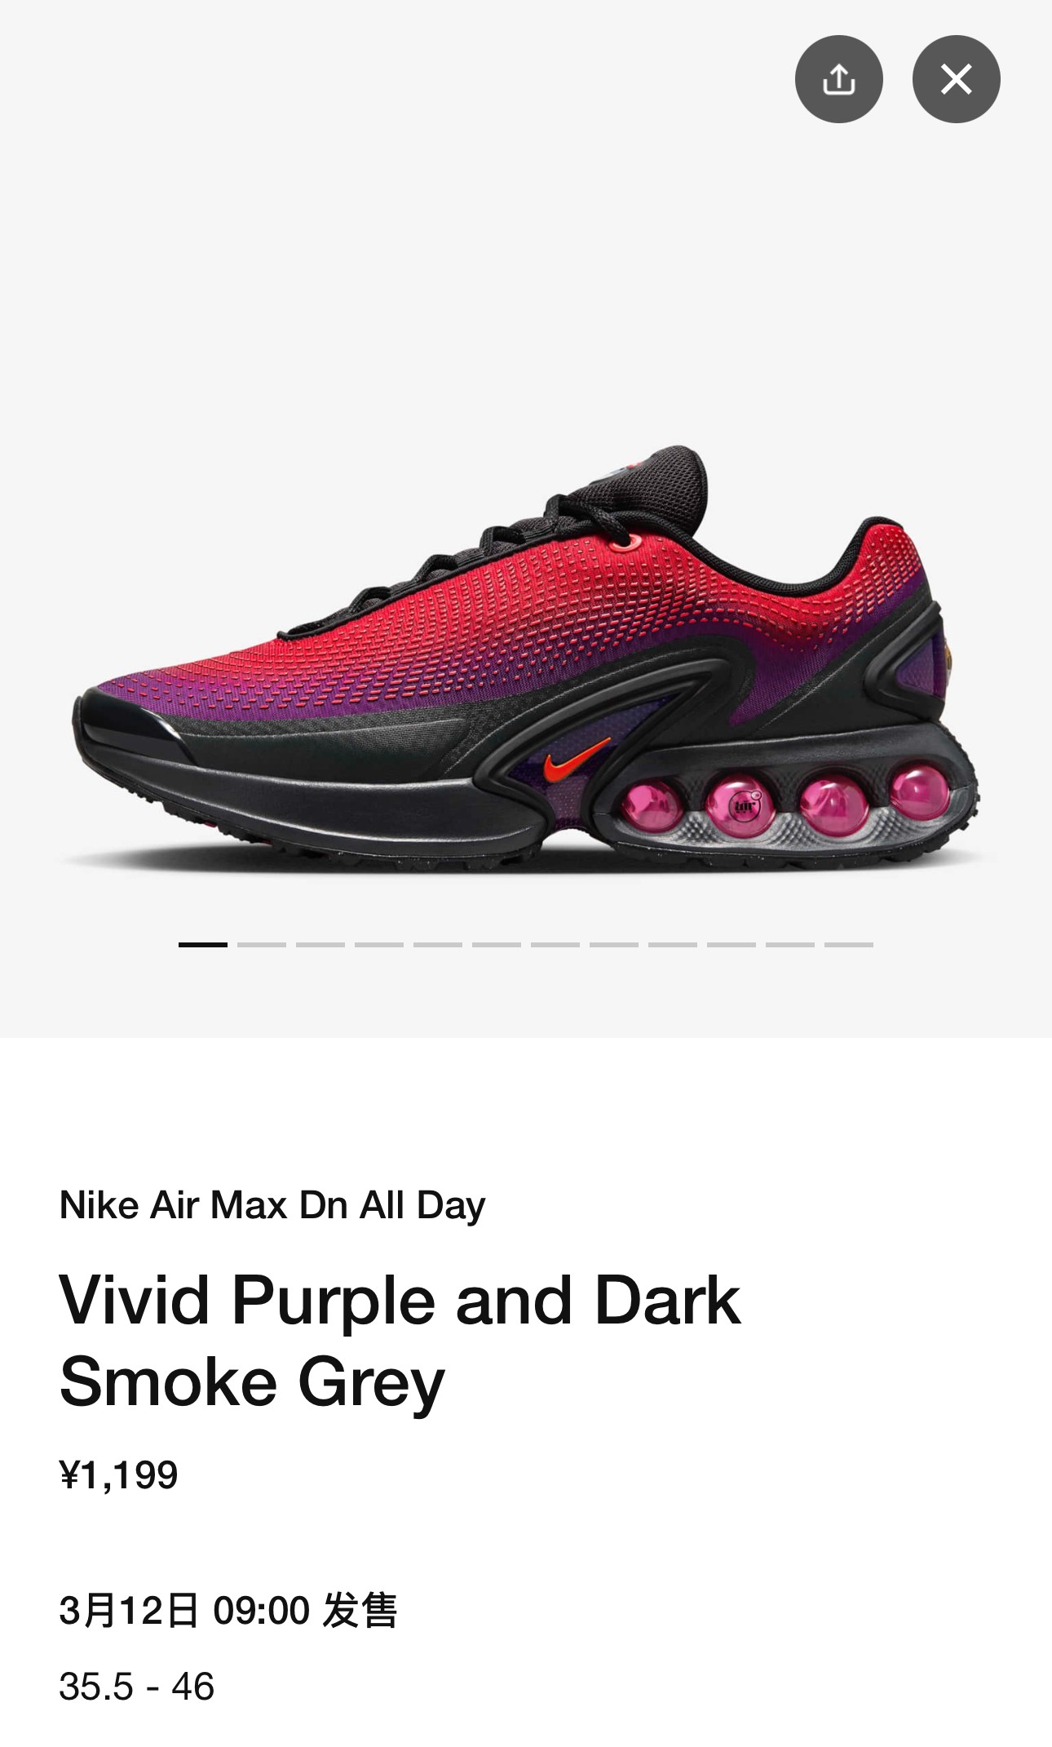The width and height of the screenshot is (1052, 1747).
Task: Tap the 3月12日 09:00 发售 release date
Action: click(228, 1611)
